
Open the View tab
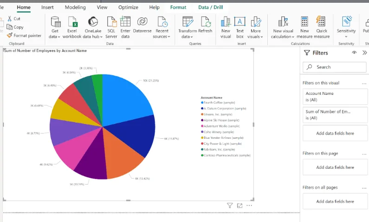point(102,7)
